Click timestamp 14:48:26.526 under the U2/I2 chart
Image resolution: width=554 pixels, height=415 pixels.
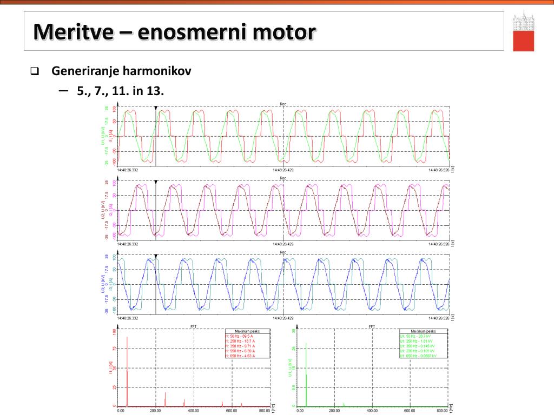pos(439,244)
